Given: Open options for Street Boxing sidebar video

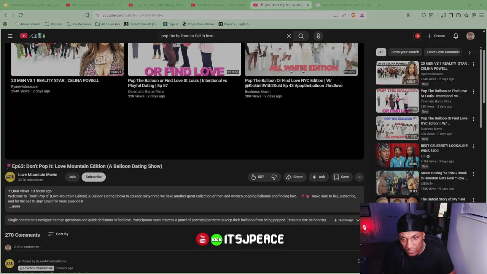Looking at the screenshot, I should click(473, 174).
